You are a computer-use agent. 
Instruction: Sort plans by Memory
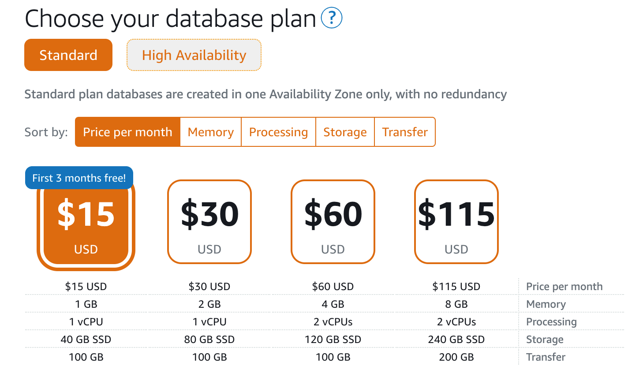[211, 132]
